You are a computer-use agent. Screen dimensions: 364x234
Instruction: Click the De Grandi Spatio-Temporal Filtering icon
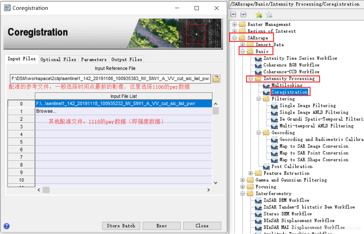point(274,119)
